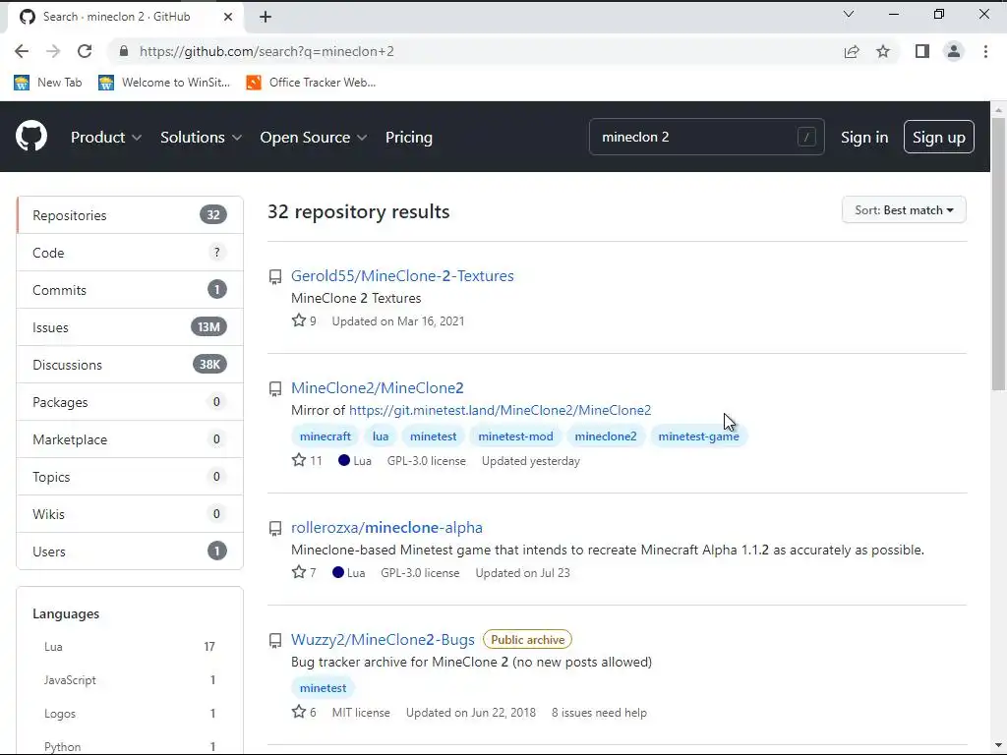Star the MineClone-2-Textures repository

(x=299, y=320)
